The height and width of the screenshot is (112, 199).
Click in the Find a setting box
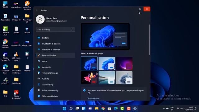[55, 30]
